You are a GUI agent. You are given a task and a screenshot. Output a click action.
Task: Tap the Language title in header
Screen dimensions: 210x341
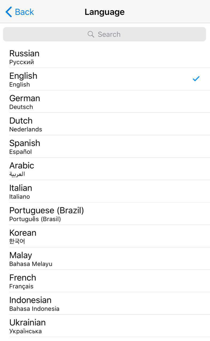pos(105,12)
